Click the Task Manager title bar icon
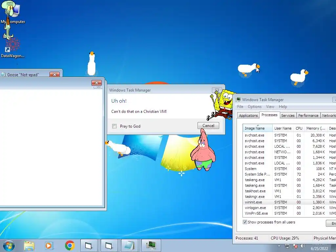Viewport: 336px width, 252px height. (x=238, y=100)
